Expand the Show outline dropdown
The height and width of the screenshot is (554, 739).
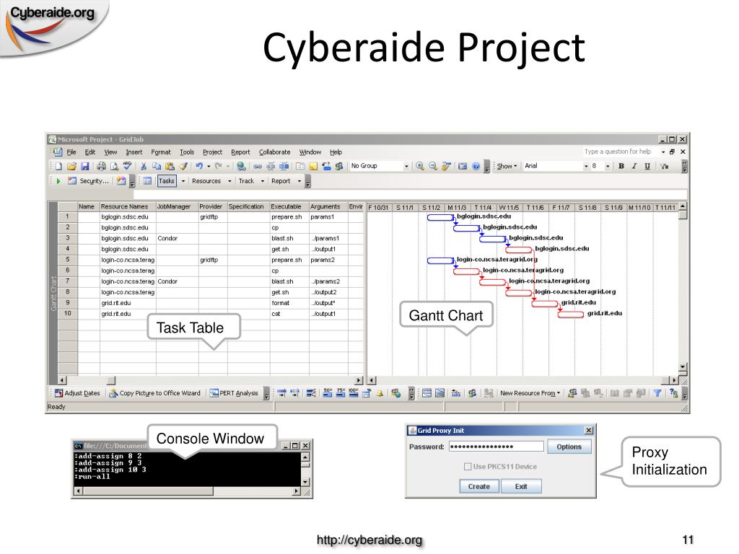pos(507,167)
